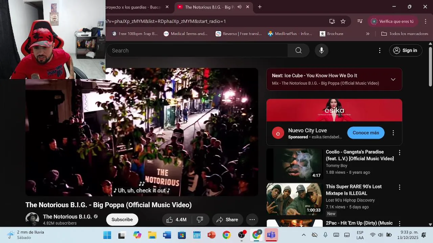The image size is (433, 243).
Task: Show more bookmarks with double chevron
Action: tap(368, 34)
